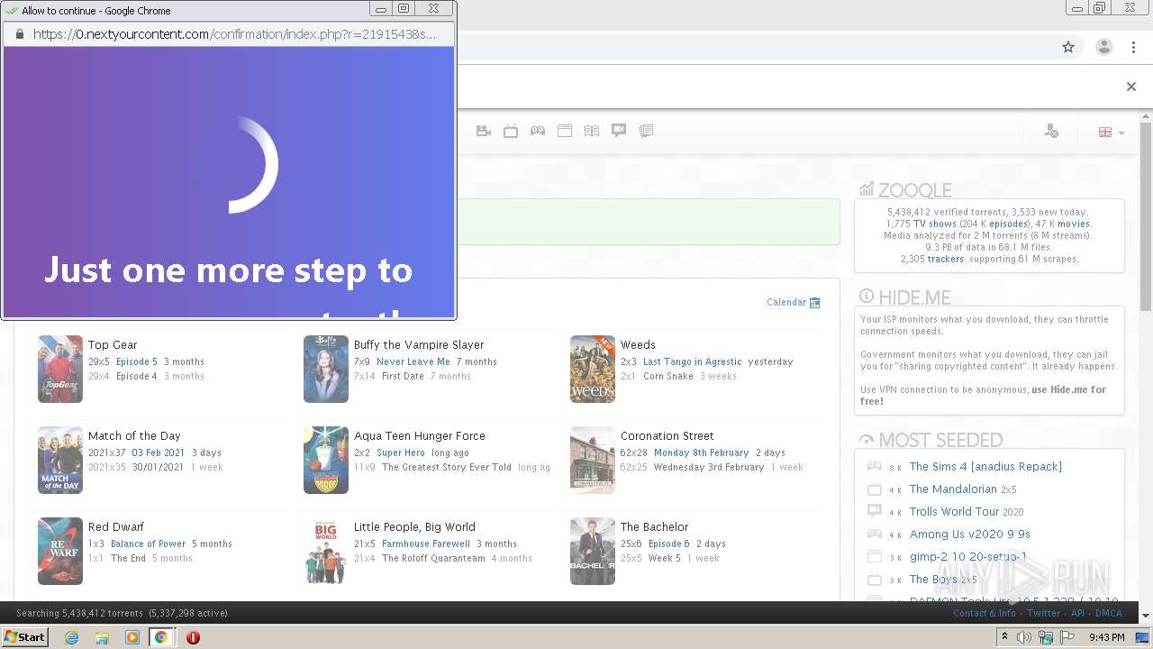
Task: Bookmark this page with the star icon
Action: coord(1068,47)
